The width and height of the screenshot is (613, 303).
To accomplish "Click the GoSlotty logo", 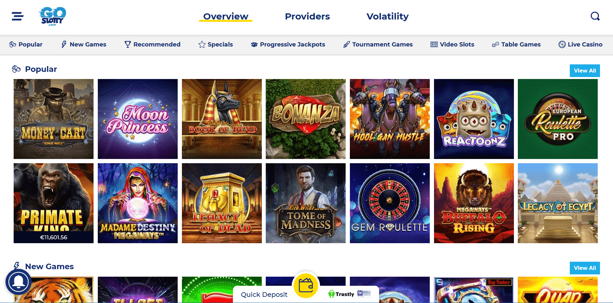I will point(52,16).
